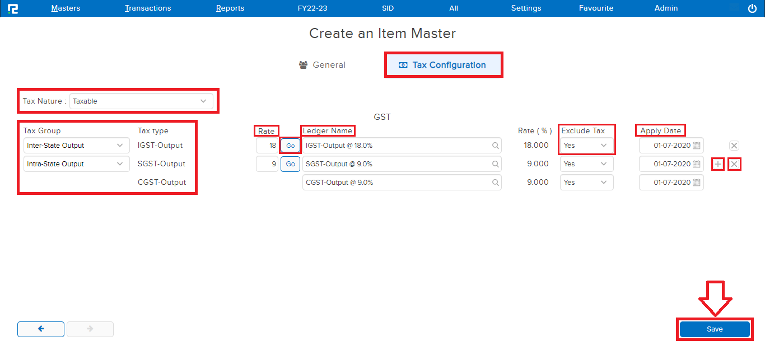Click Go button next to rate 18

[x=290, y=146]
